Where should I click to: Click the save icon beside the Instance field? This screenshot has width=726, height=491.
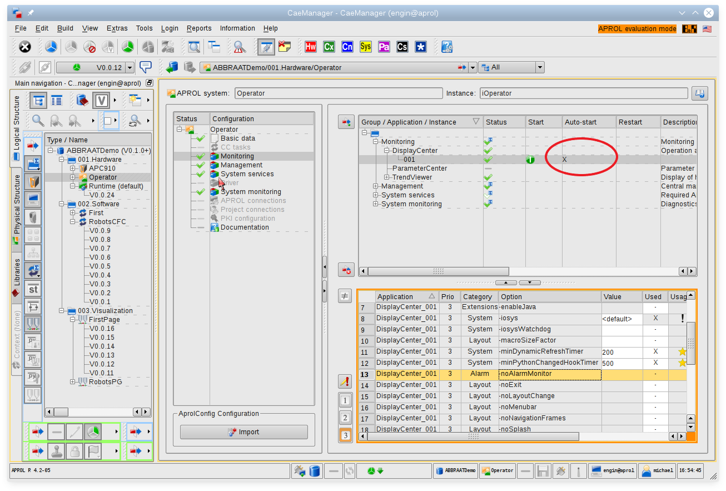pos(700,93)
